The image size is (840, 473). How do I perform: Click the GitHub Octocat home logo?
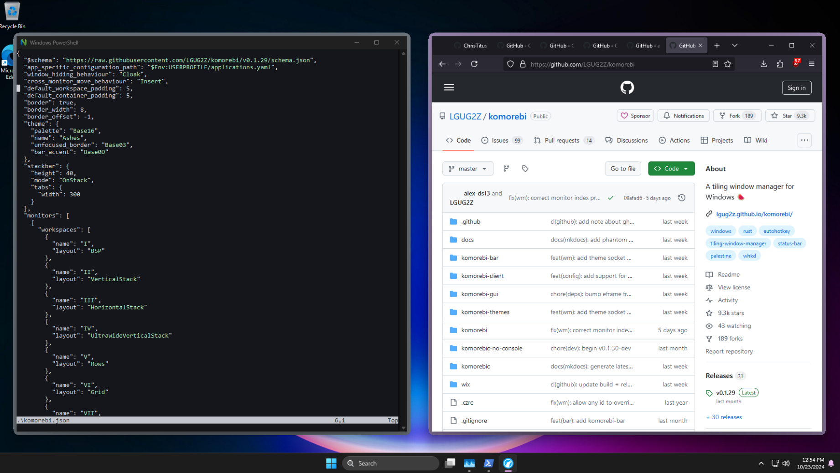click(x=627, y=87)
